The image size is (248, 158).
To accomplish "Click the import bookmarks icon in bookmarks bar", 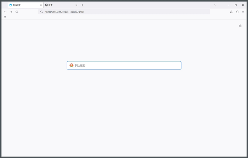I will point(5,17).
